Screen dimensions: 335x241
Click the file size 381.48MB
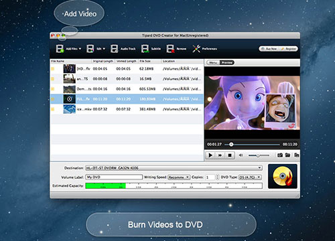pyautogui.click(x=147, y=109)
